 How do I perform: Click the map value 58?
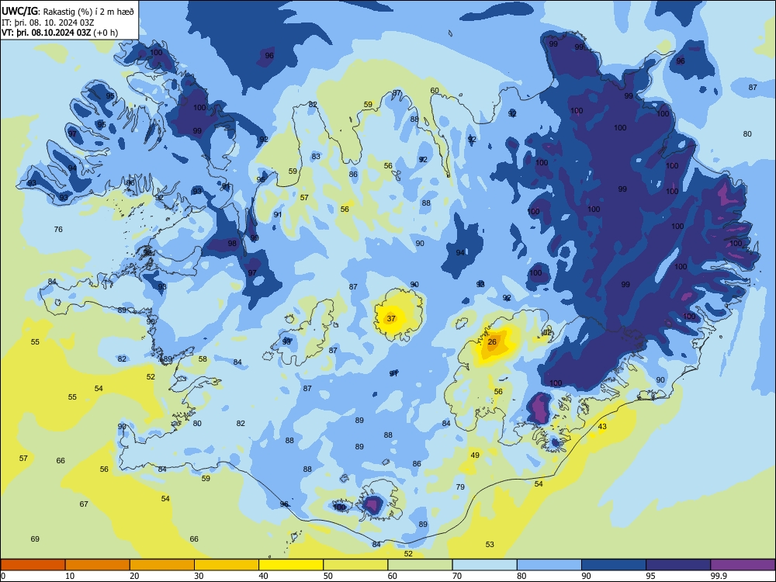point(203,359)
